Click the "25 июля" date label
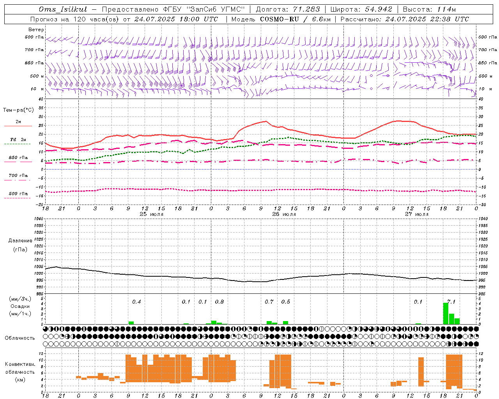Image resolution: width=499 pixels, height=399 pixels. pos(152,214)
